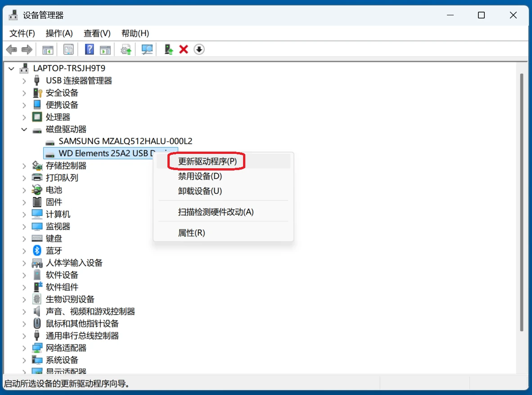Viewport: 532px width, 395px height.
Task: Click the Bluetooth icon in device tree
Action: point(37,251)
